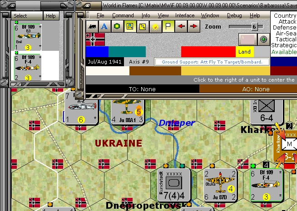Click the Ju 87D Stuka unit on map
The height and width of the screenshot is (211, 297).
[220, 185]
